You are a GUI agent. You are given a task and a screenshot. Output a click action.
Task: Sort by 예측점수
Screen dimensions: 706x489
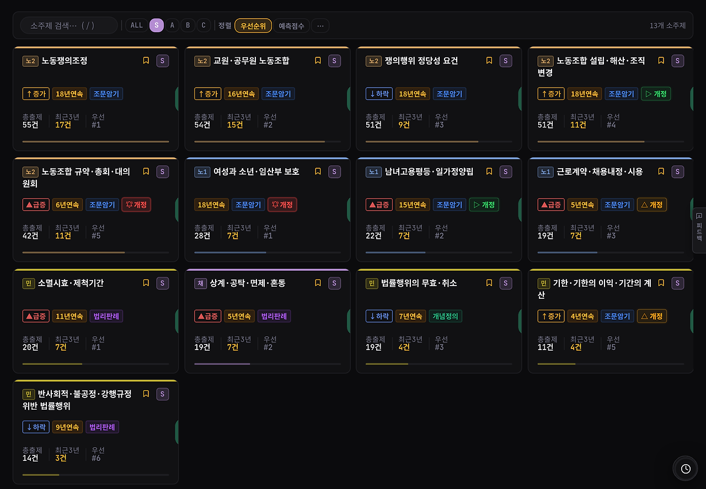(291, 25)
